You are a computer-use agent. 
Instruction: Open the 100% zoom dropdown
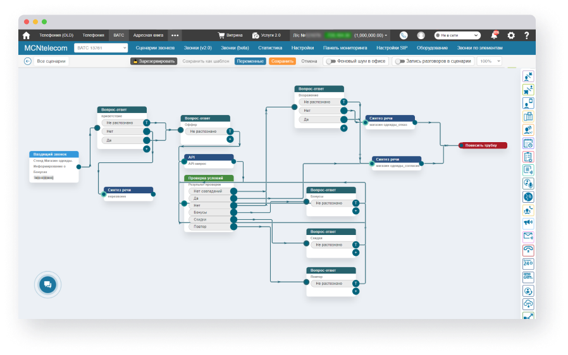click(490, 61)
